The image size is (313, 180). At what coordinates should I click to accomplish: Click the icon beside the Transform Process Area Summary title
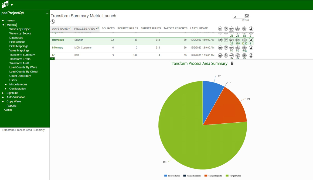click(232, 63)
